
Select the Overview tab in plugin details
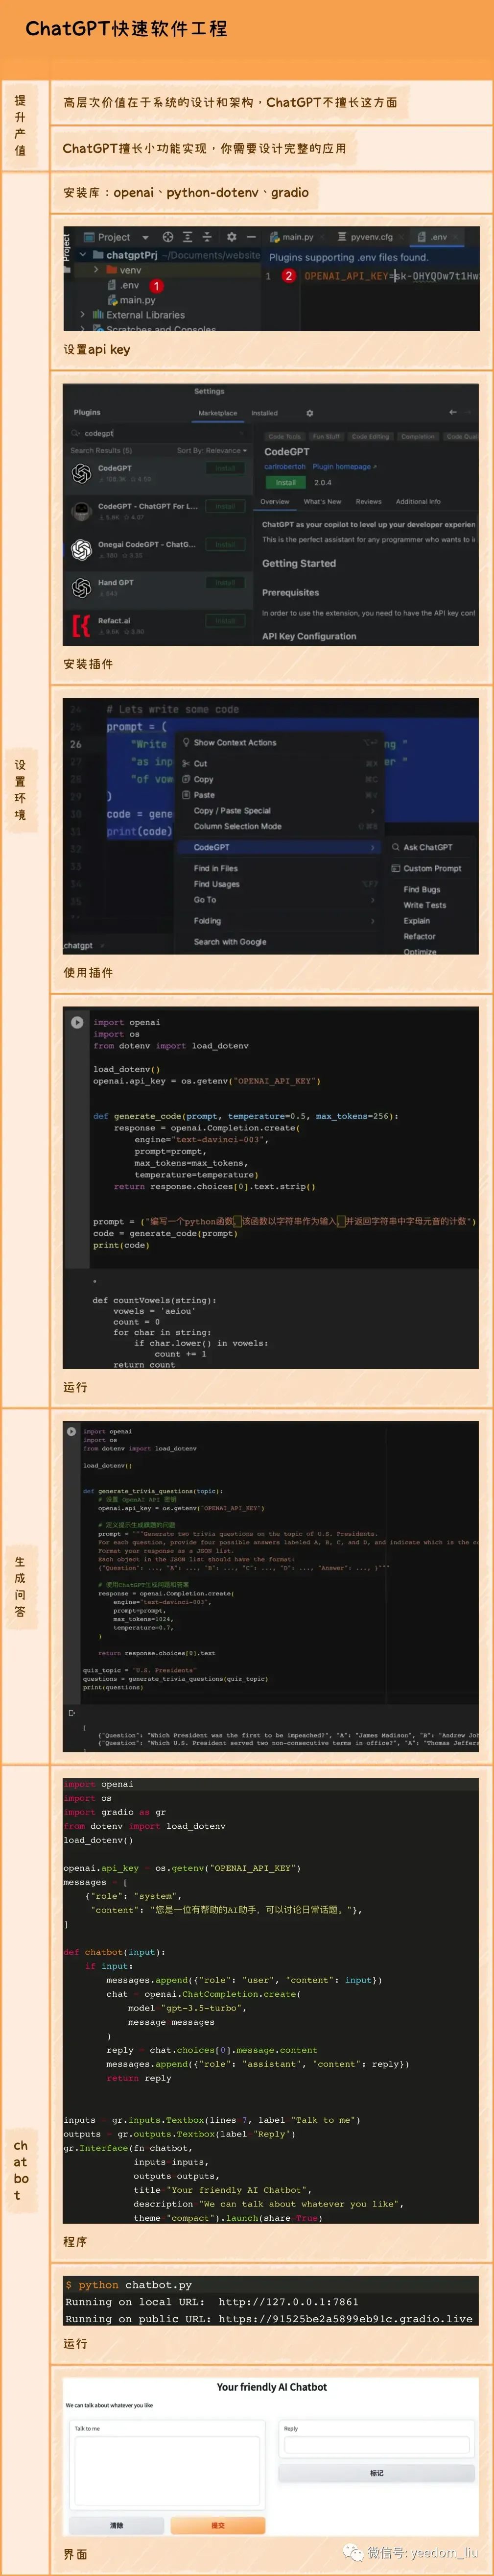(x=274, y=501)
